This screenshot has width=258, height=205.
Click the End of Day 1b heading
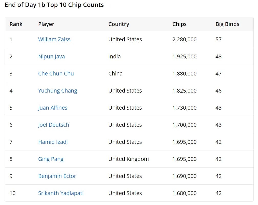point(54,5)
